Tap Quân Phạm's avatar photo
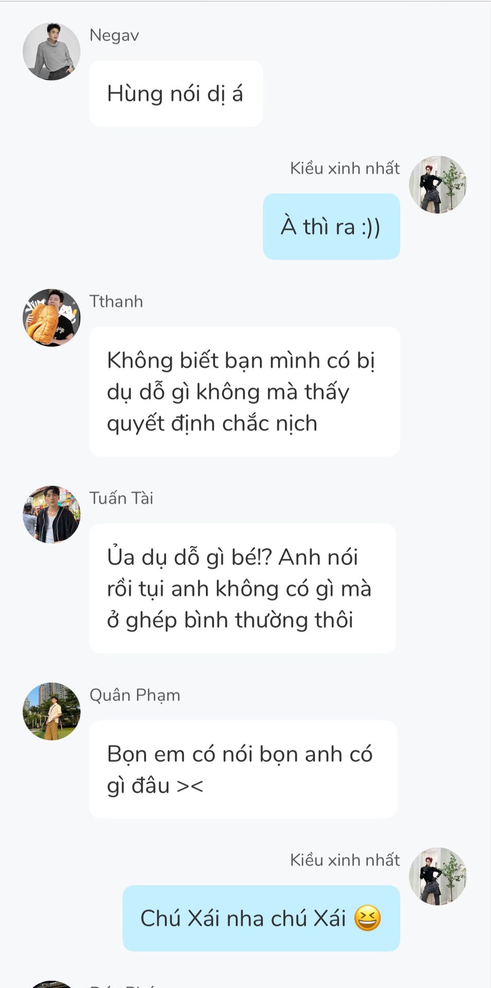 51,711
